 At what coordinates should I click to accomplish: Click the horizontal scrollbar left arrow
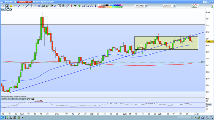coord(23,117)
